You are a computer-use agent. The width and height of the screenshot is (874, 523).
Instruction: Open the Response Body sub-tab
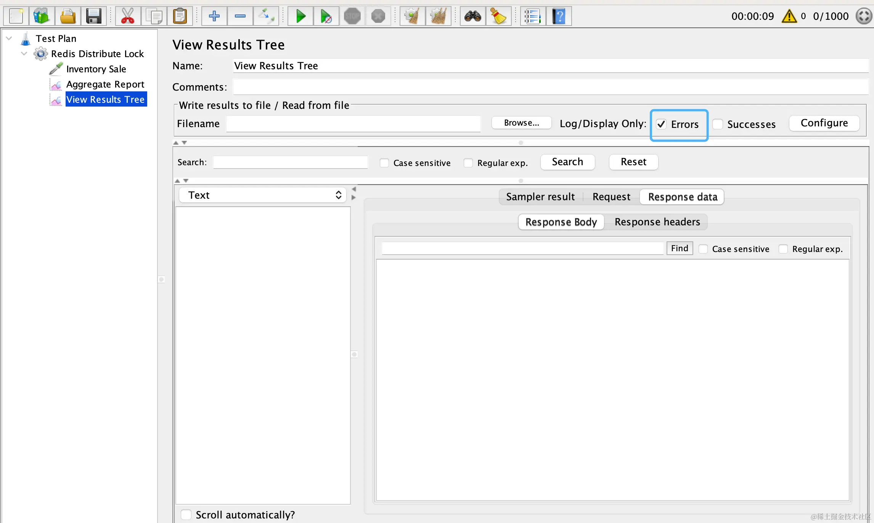click(x=561, y=222)
